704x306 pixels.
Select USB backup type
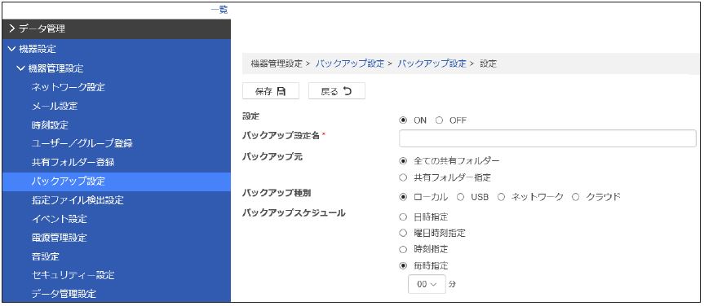pyautogui.click(x=460, y=197)
